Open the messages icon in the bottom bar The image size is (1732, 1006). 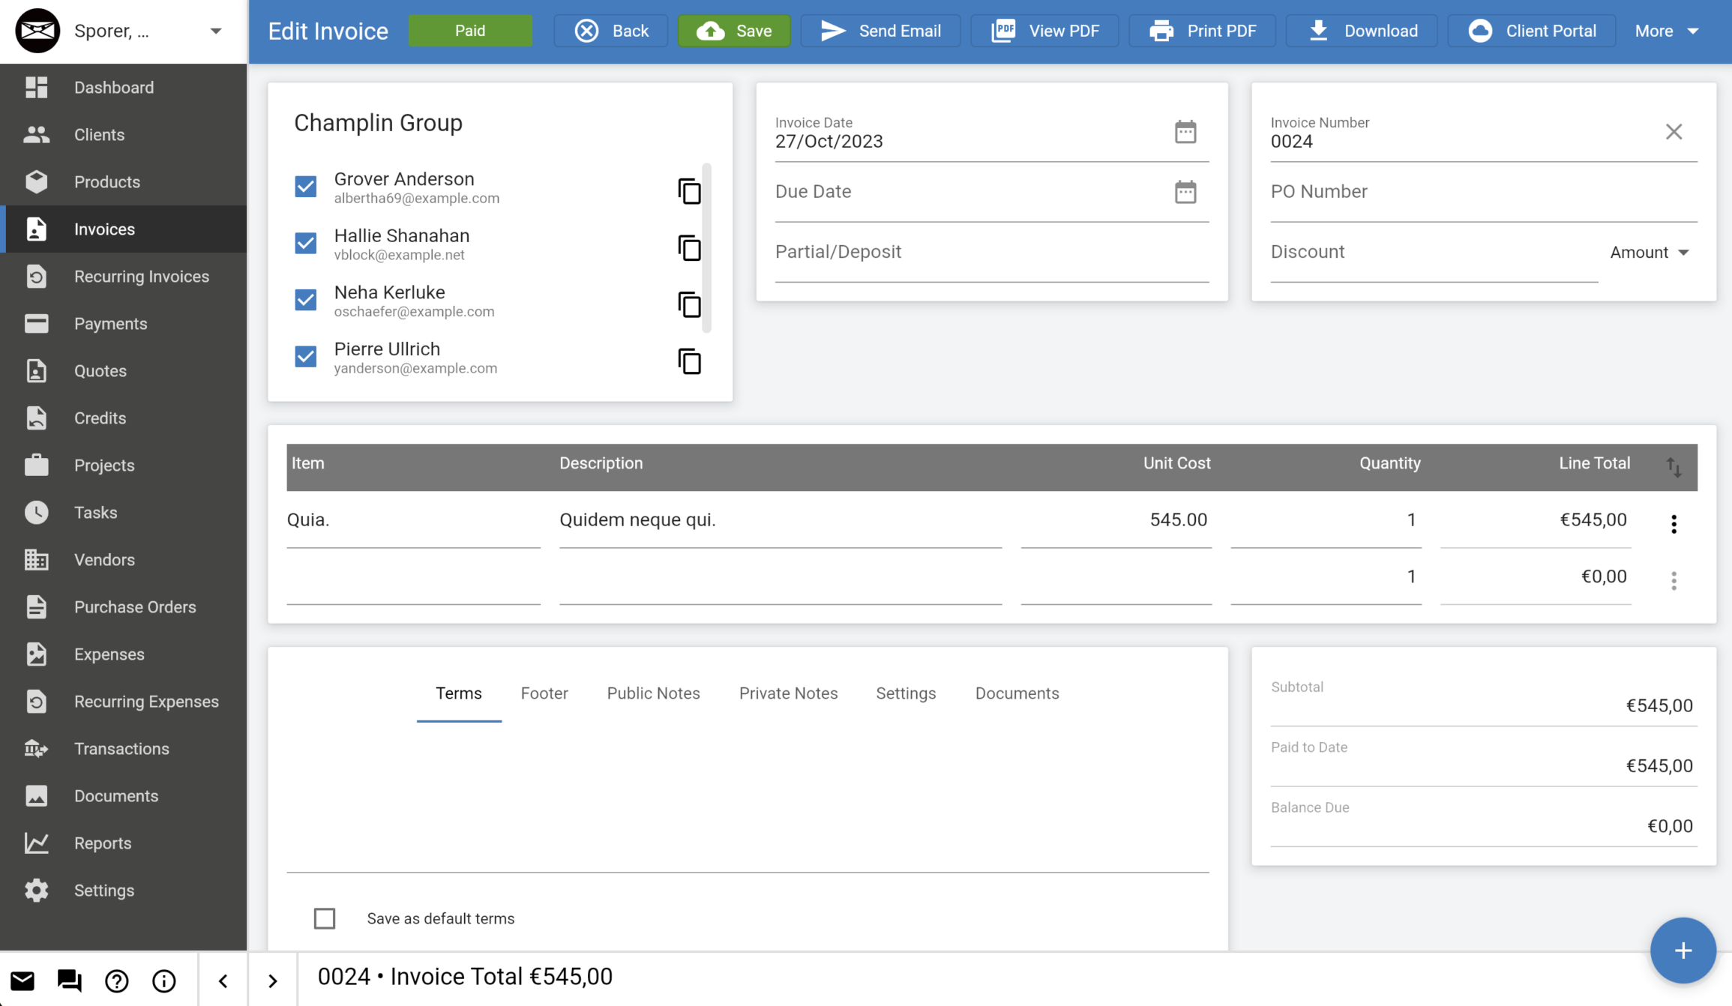[68, 980]
